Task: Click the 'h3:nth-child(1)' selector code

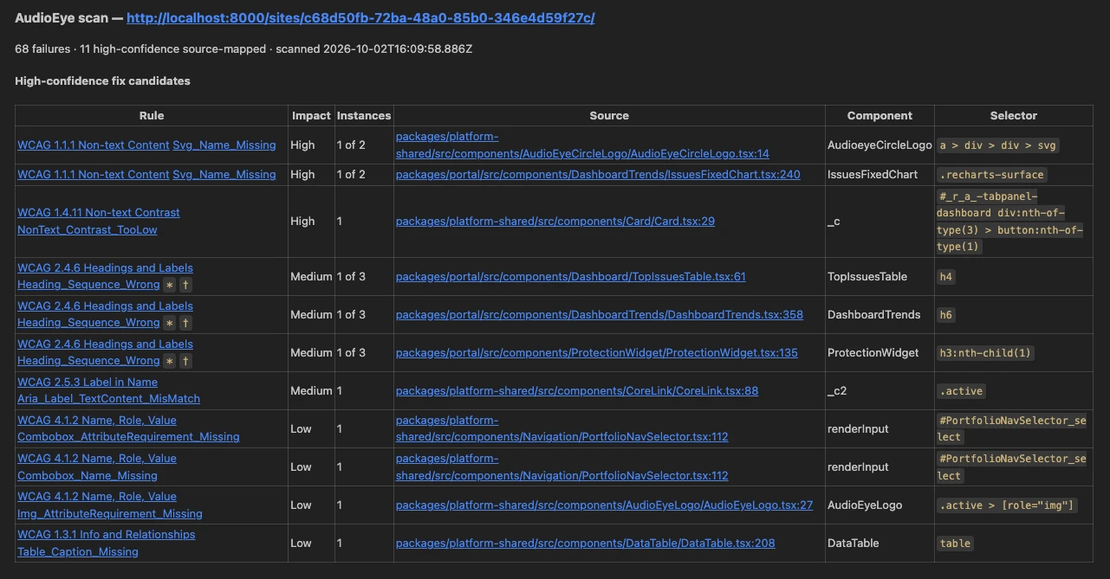Action: 986,353
